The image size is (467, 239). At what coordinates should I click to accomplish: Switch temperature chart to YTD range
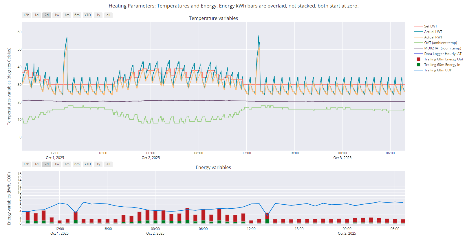[x=87, y=15]
